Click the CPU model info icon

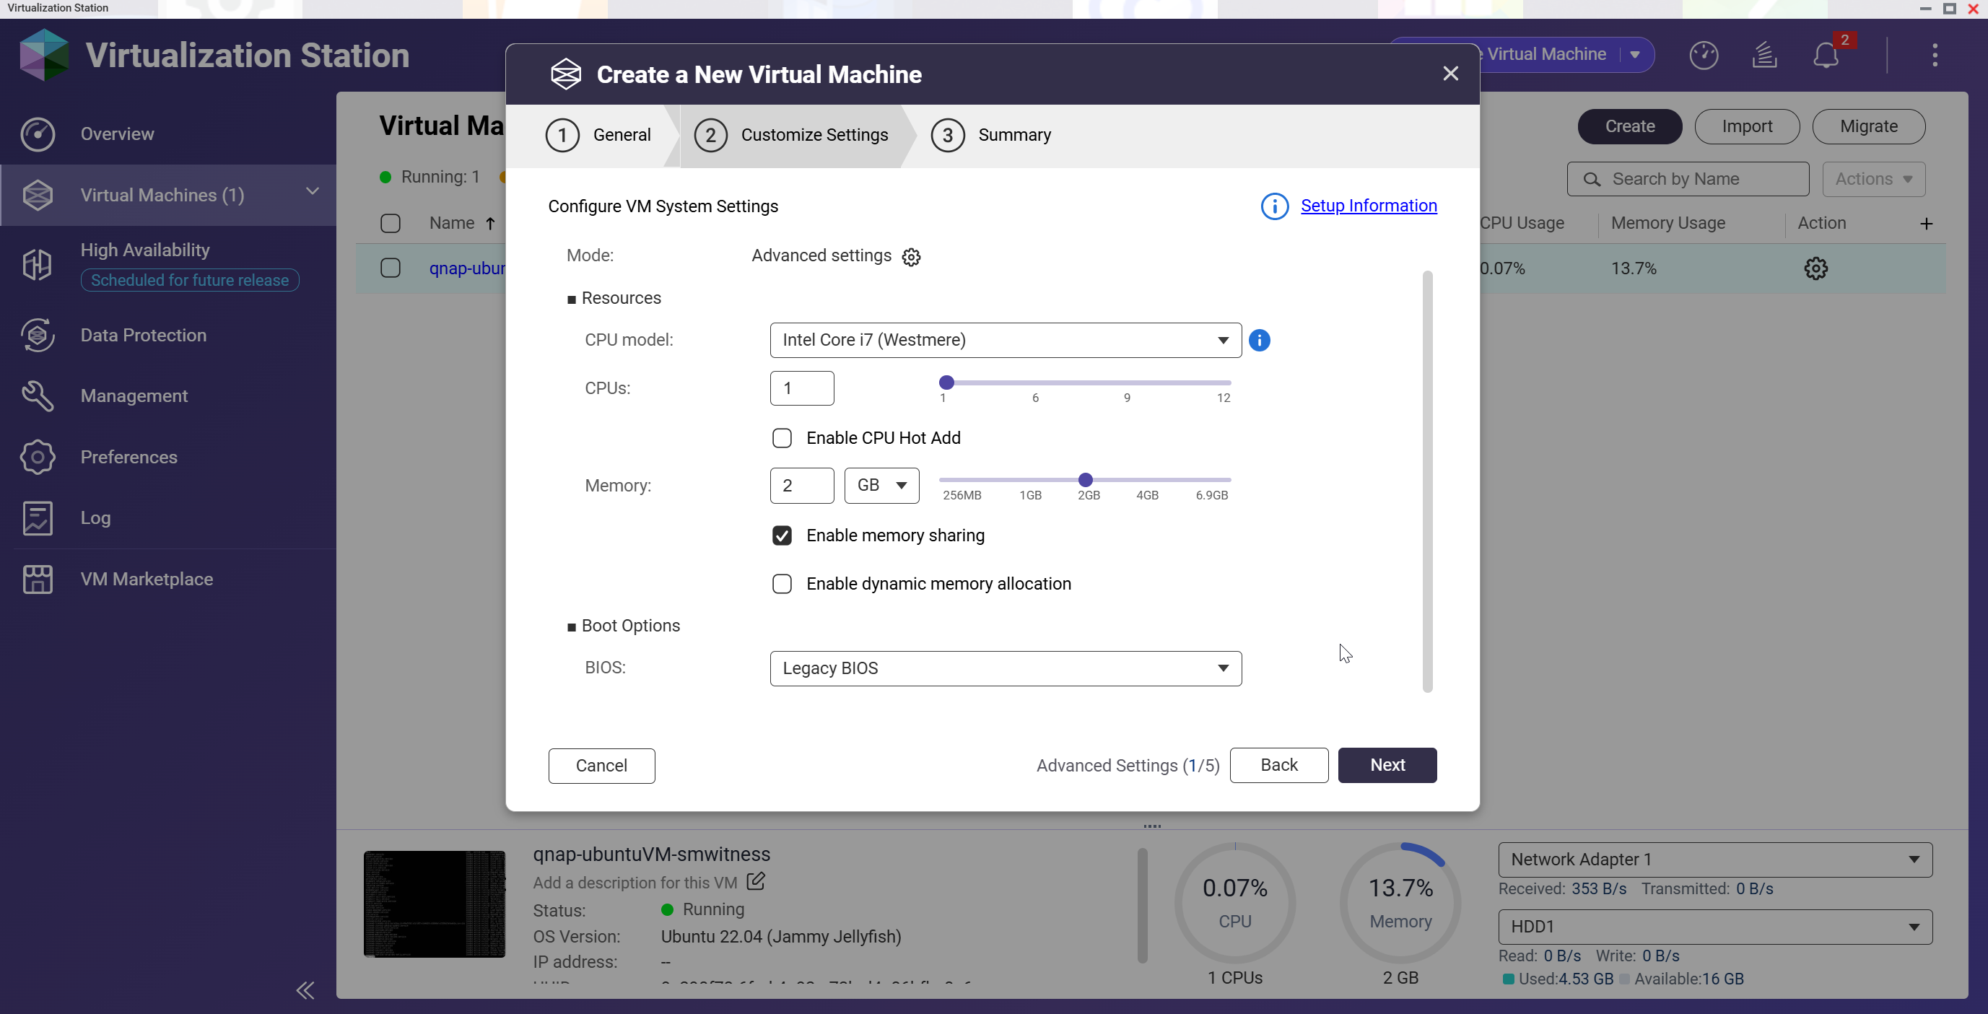1260,341
